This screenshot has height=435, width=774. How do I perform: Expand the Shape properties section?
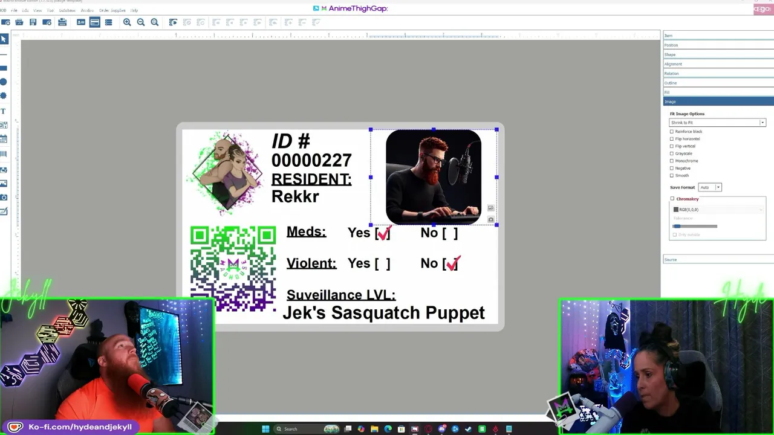pyautogui.click(x=718, y=54)
